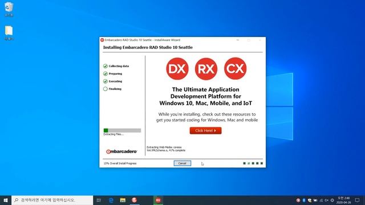Click the taskbar clock and date
The height and width of the screenshot is (205, 365).
pos(343,200)
